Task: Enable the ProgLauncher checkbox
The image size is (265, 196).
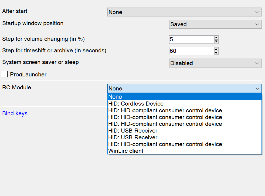Action: point(5,74)
